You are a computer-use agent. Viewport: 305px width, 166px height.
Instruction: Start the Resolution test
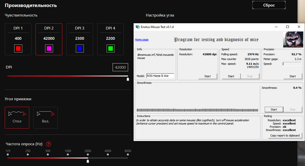[207, 76]
